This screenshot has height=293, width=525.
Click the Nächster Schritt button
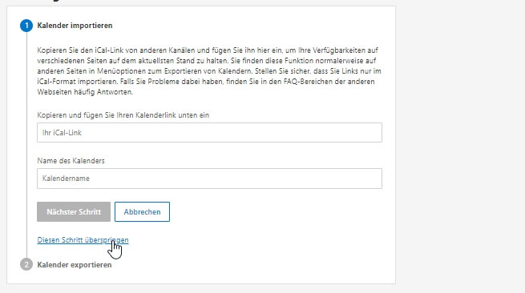(x=74, y=211)
